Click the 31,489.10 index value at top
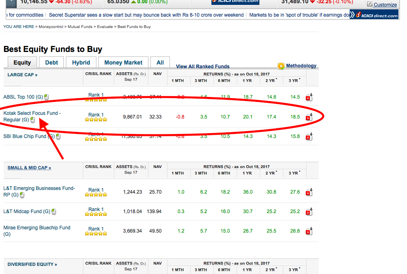Image resolution: width=407 pixels, height=274 pixels. (295, 2)
